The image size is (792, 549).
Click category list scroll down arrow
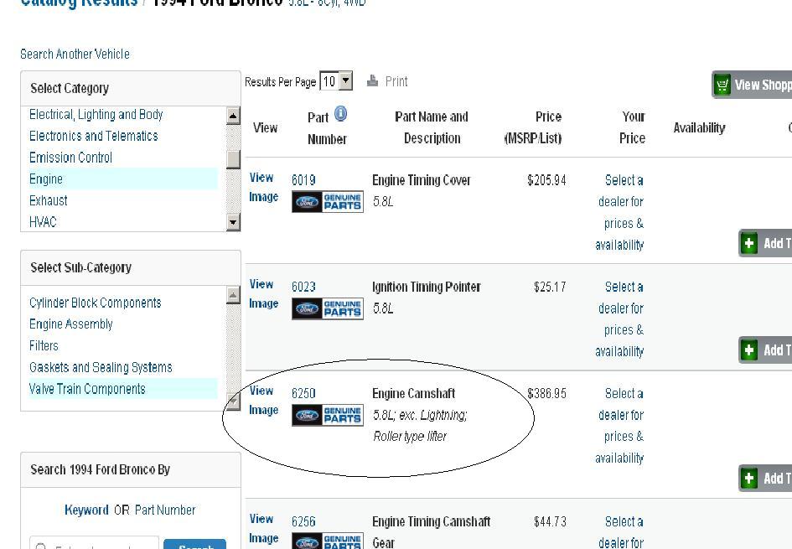tap(233, 222)
